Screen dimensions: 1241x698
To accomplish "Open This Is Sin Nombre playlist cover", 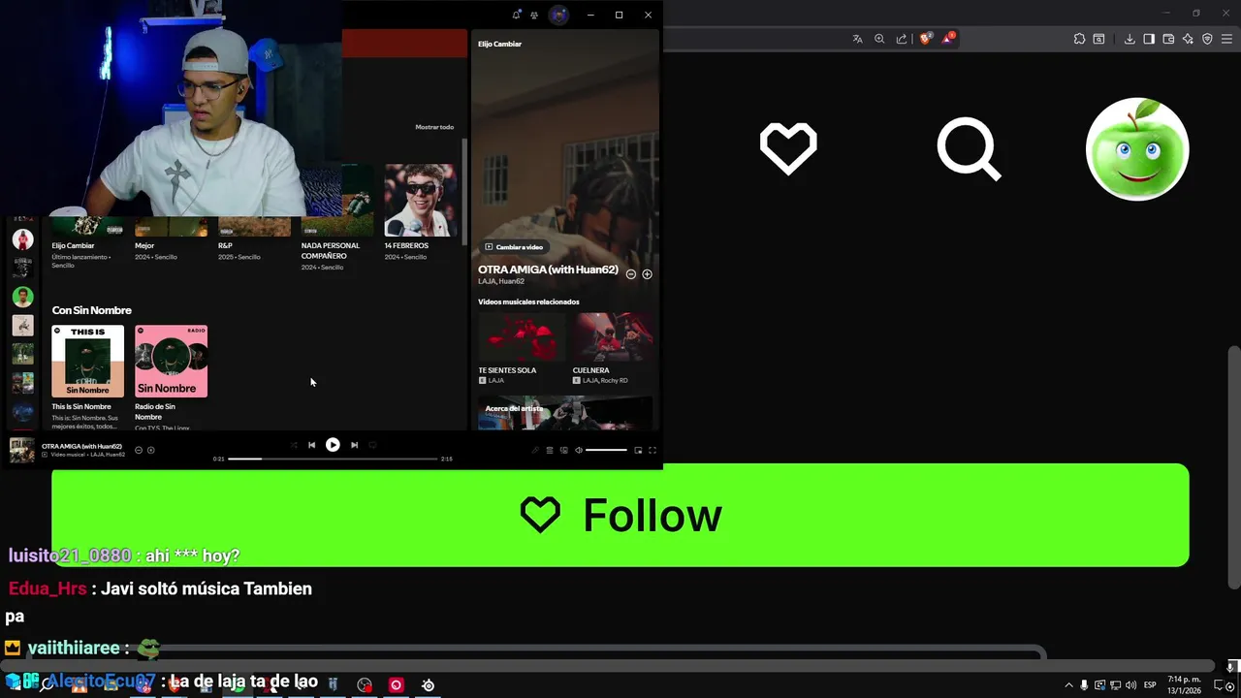I will [x=88, y=361].
